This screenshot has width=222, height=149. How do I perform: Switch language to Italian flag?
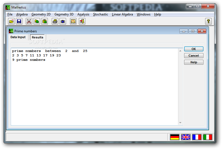208,137
